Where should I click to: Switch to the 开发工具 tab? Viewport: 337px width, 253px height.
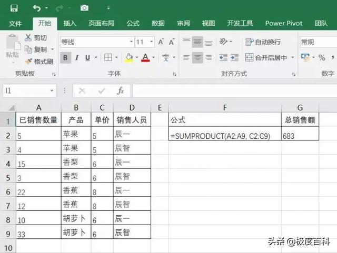(x=240, y=23)
